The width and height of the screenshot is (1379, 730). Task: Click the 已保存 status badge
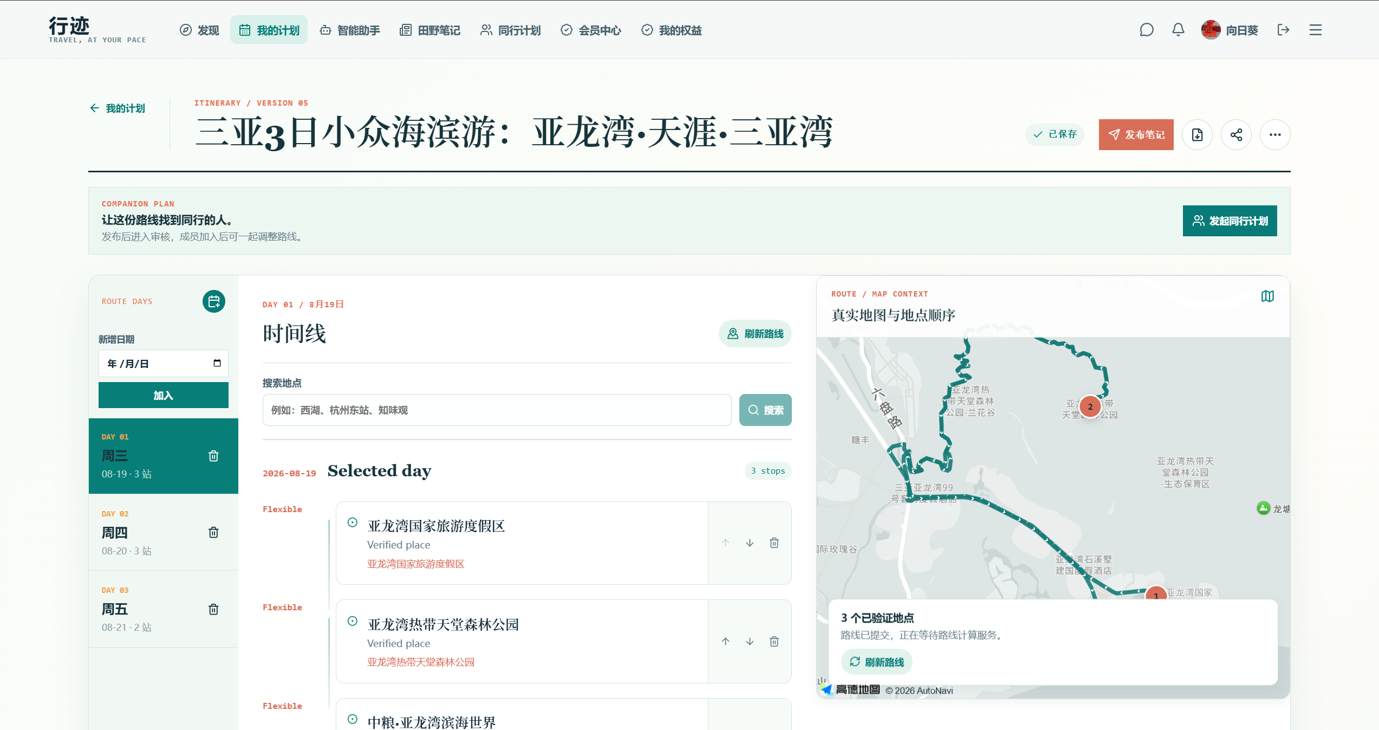tap(1055, 134)
